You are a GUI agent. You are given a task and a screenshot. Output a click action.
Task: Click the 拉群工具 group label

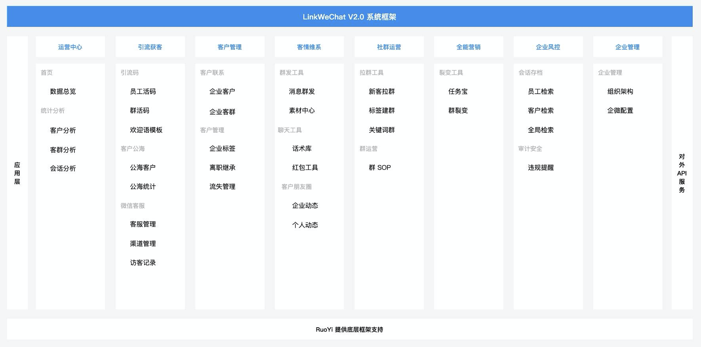[x=371, y=73]
